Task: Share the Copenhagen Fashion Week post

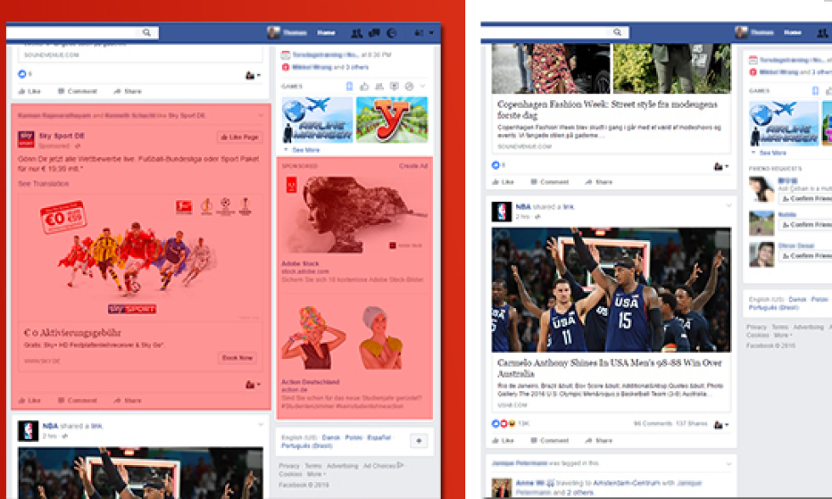Action: tap(599, 182)
